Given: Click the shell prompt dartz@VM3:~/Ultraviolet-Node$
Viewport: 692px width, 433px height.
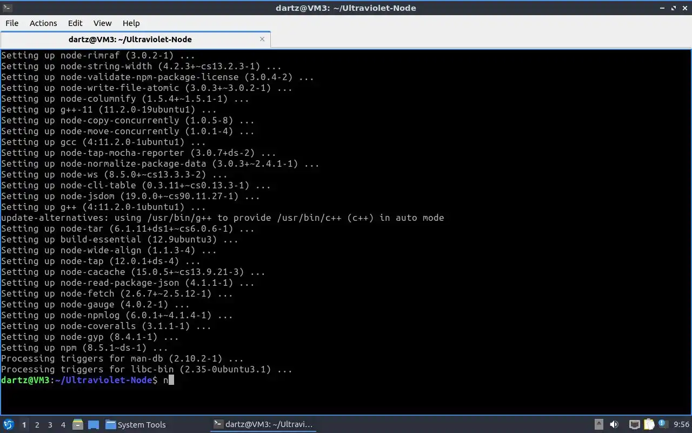Looking at the screenshot, I should (79, 380).
